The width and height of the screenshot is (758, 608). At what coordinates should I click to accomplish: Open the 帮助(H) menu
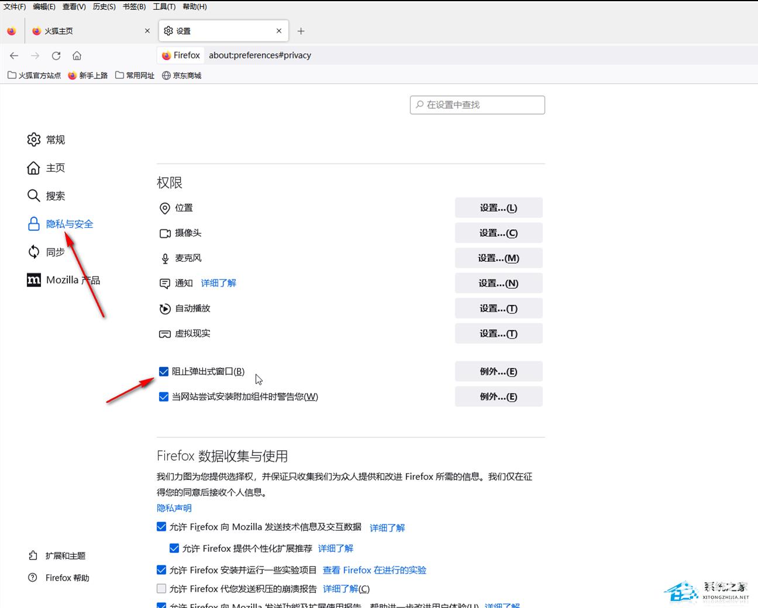point(195,6)
